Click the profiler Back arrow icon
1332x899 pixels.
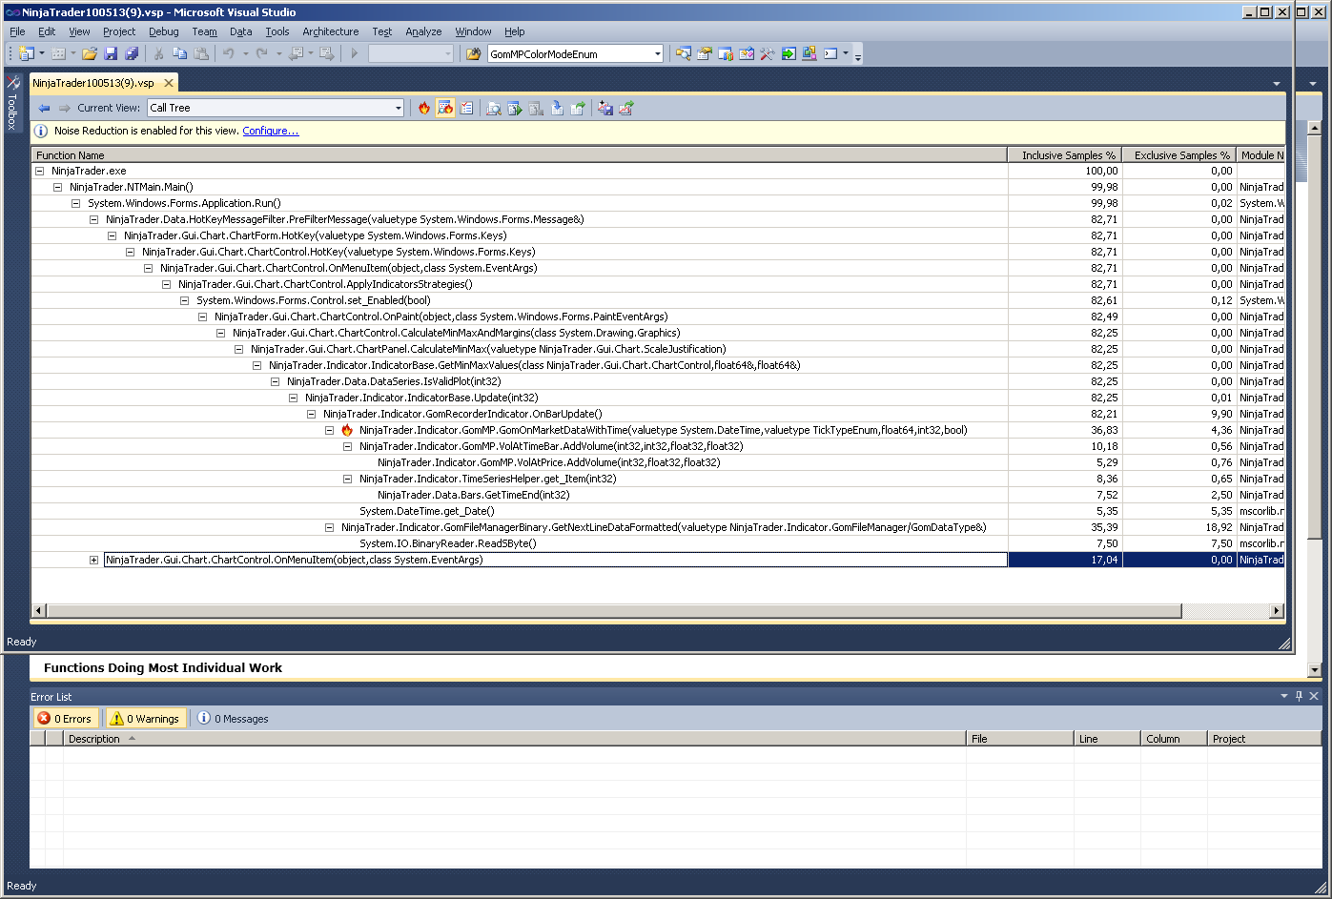click(x=44, y=109)
